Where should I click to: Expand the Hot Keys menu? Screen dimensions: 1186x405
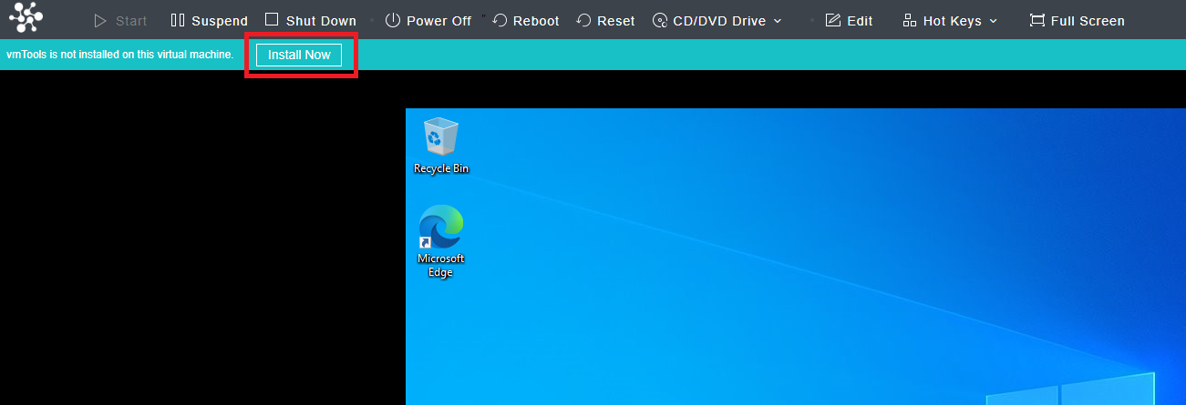tap(950, 20)
